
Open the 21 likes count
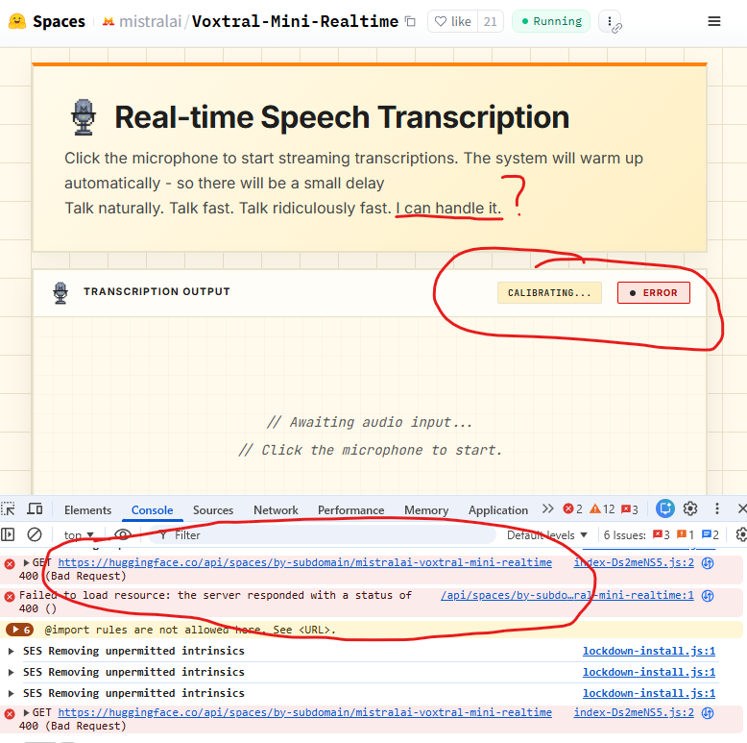(491, 21)
